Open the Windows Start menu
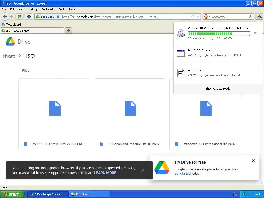Viewport: 264px width, 198px height. (x=12, y=194)
